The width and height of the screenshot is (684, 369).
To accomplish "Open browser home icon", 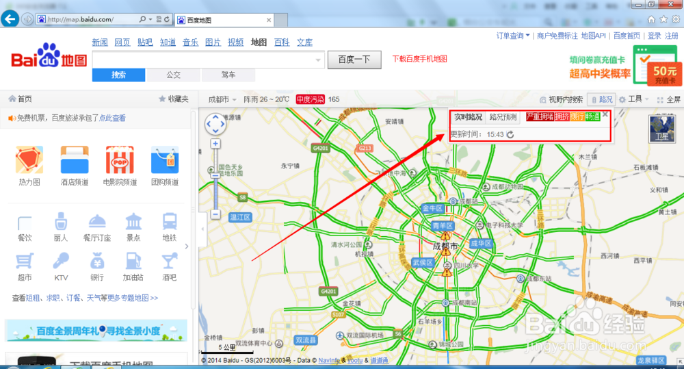I will pyautogui.click(x=651, y=19).
